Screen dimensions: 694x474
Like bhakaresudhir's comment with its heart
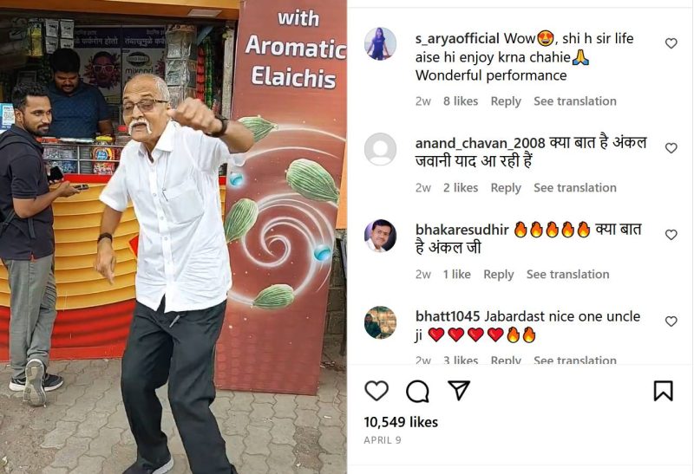click(x=671, y=235)
